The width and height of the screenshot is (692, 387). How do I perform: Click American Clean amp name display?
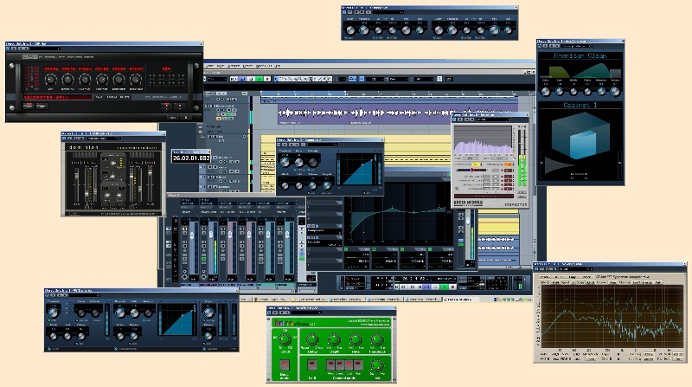click(580, 55)
